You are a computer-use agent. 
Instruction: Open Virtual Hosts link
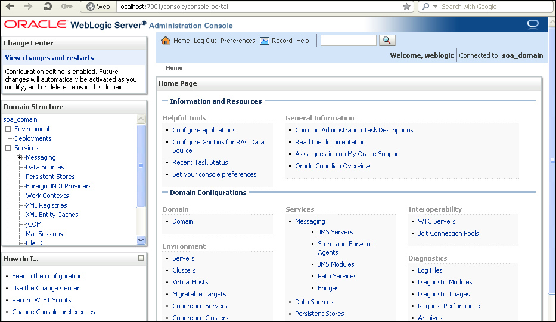point(190,282)
